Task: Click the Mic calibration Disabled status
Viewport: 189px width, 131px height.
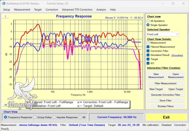Action: click(x=166, y=125)
